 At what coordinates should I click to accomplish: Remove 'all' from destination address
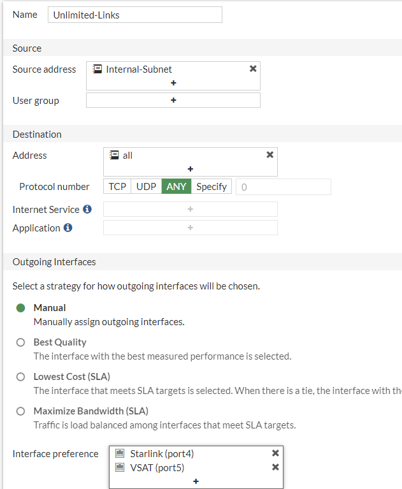[269, 155]
